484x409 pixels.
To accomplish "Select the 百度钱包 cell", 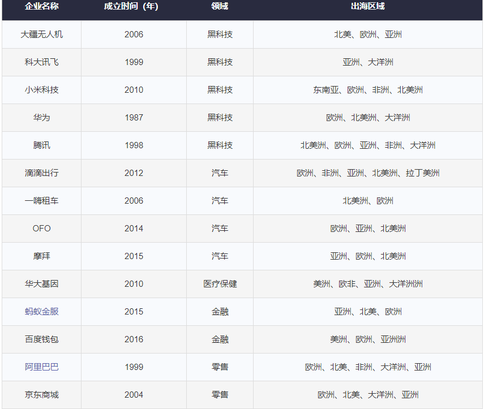I will click(x=42, y=339).
